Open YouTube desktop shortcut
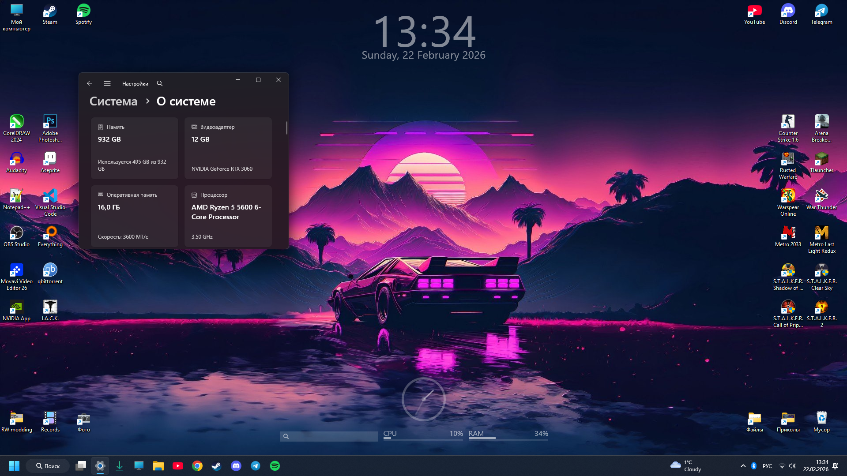The width and height of the screenshot is (847, 476). [x=754, y=14]
